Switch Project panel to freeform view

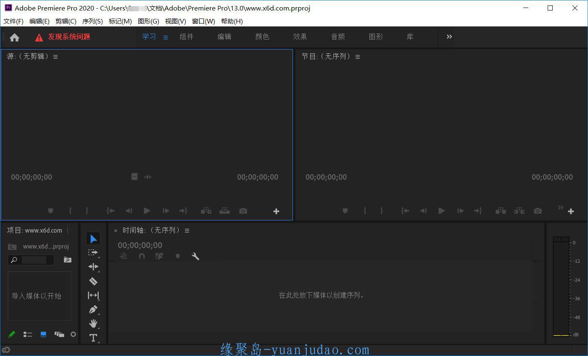59,335
